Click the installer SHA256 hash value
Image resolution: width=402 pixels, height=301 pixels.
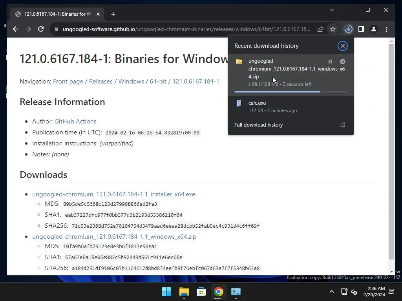point(166,226)
